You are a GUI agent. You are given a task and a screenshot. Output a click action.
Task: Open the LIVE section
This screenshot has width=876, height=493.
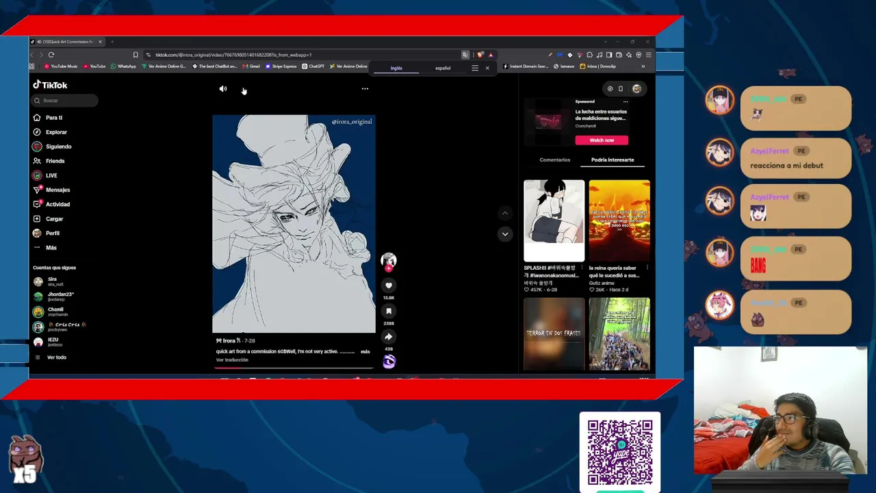point(45,175)
